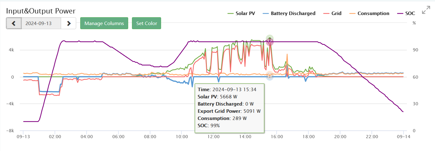435x151 pixels.
Task: Click the Input&Output Power chart title
Action: (x=41, y=11)
